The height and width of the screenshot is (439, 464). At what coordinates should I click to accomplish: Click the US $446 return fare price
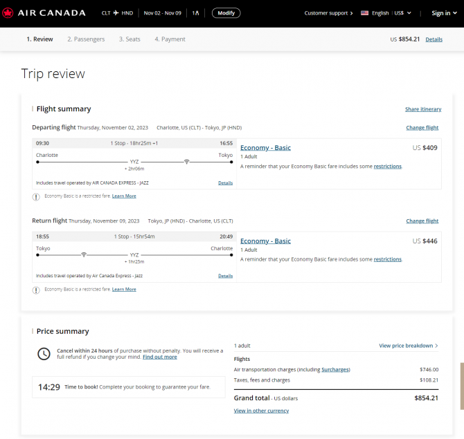[x=425, y=241]
